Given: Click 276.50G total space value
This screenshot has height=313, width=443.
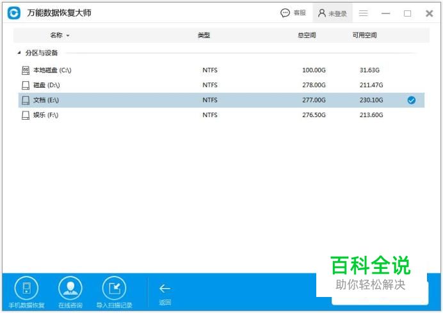Looking at the screenshot, I should click(314, 115).
